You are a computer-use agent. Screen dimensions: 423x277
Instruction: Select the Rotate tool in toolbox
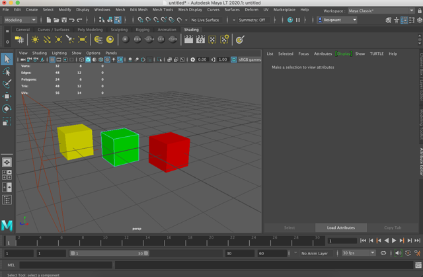coord(7,108)
